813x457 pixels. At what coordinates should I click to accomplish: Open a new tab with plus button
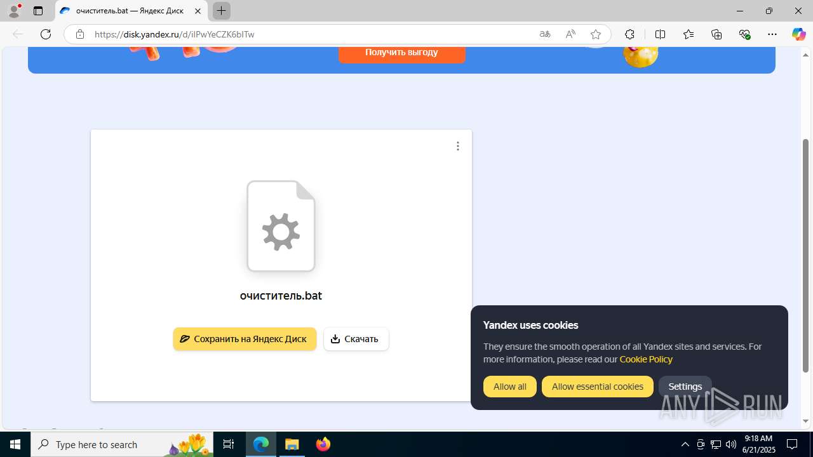(222, 11)
